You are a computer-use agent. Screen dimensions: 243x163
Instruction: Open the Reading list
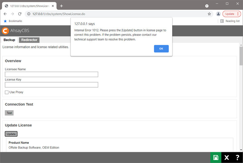[230, 21]
